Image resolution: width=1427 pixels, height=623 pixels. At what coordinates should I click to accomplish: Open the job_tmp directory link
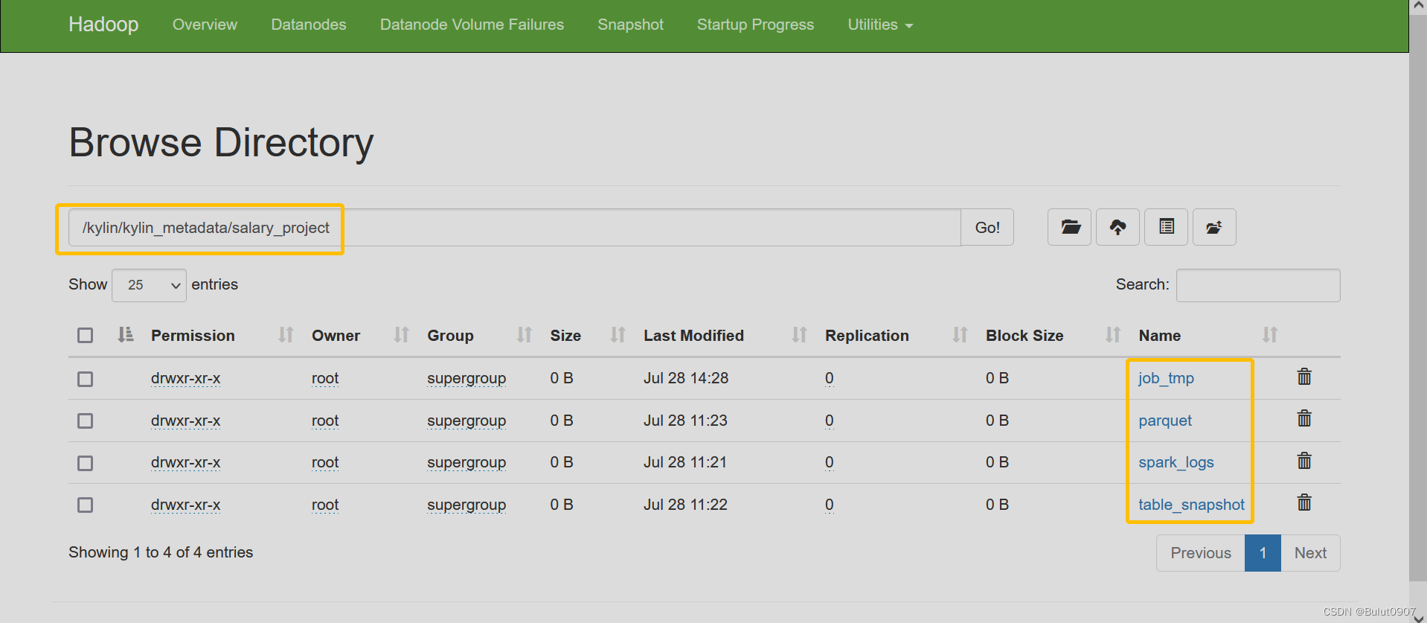[1166, 378]
